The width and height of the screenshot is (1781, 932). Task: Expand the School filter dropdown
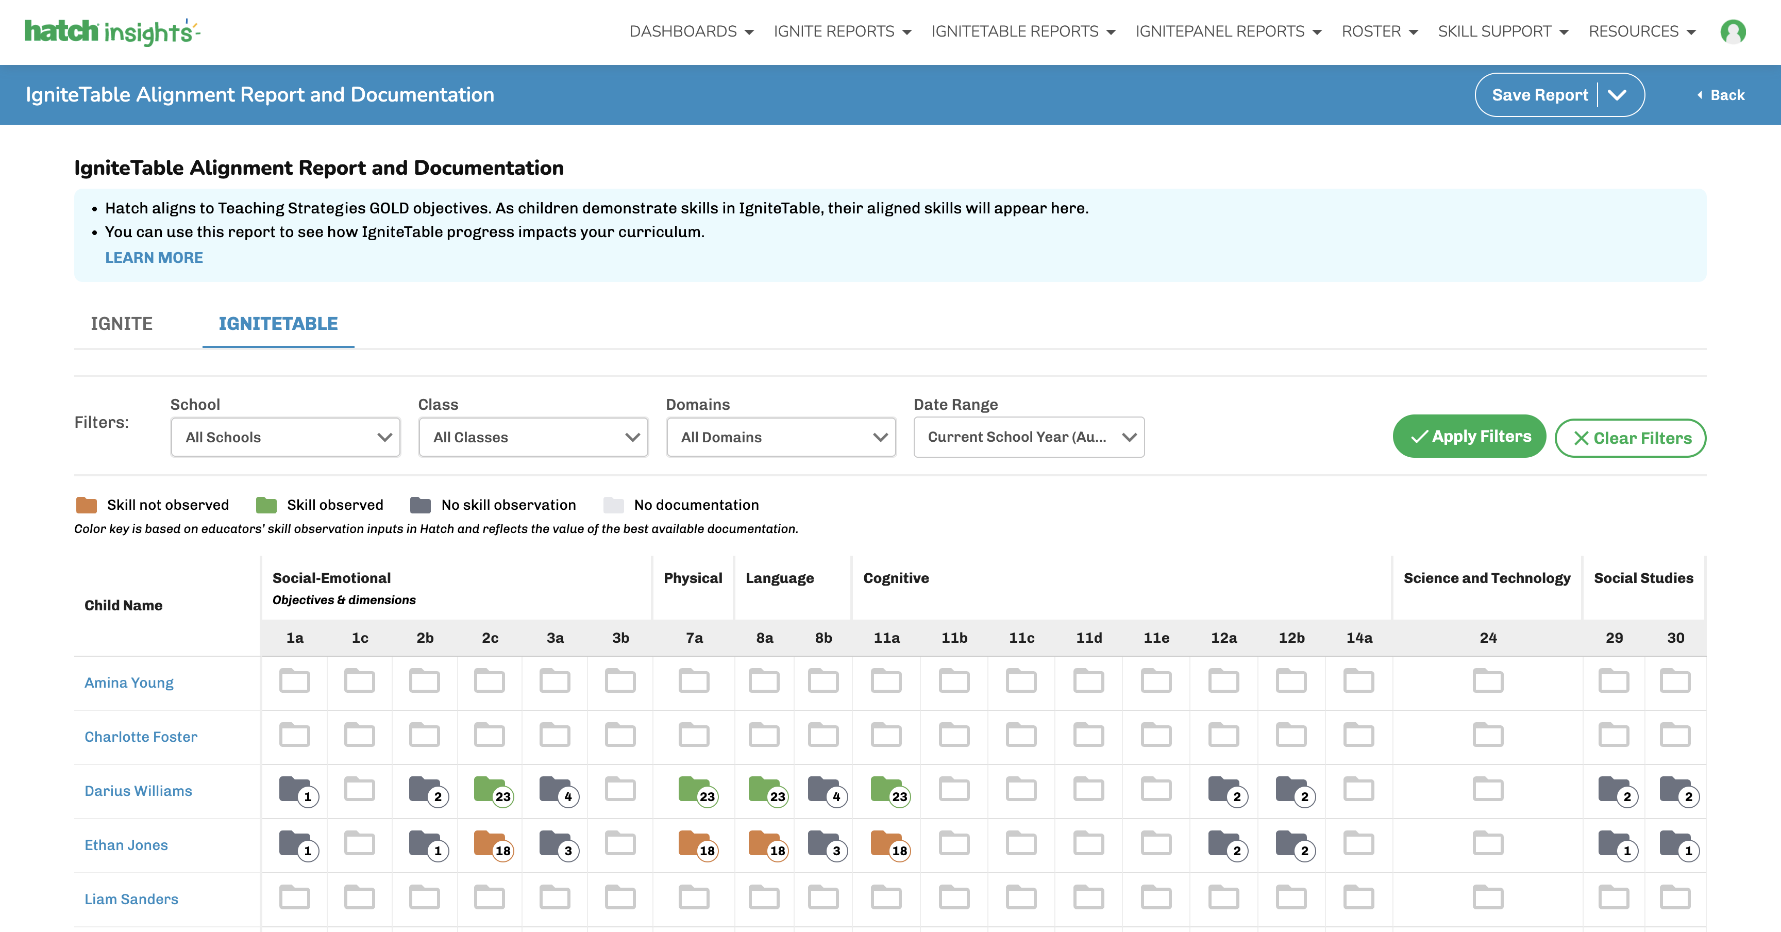[285, 437]
